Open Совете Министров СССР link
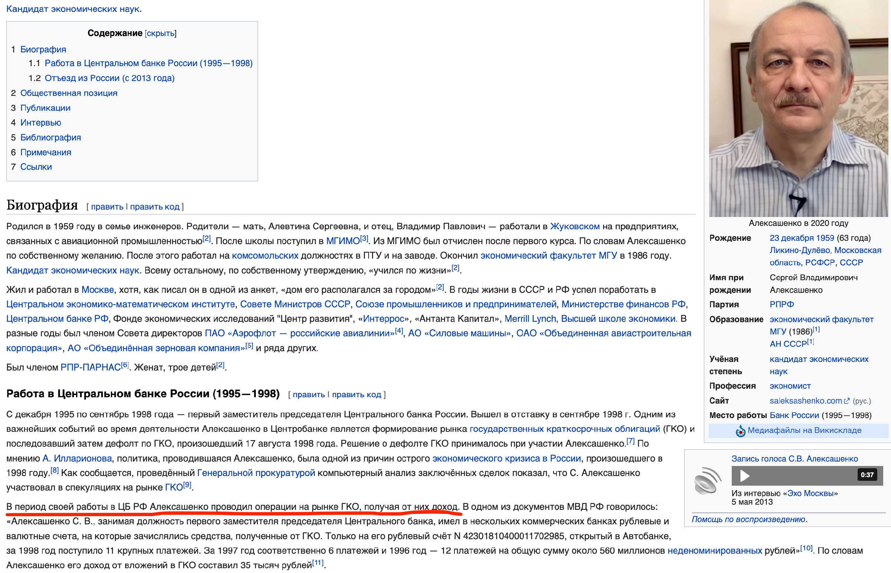 click(x=295, y=304)
